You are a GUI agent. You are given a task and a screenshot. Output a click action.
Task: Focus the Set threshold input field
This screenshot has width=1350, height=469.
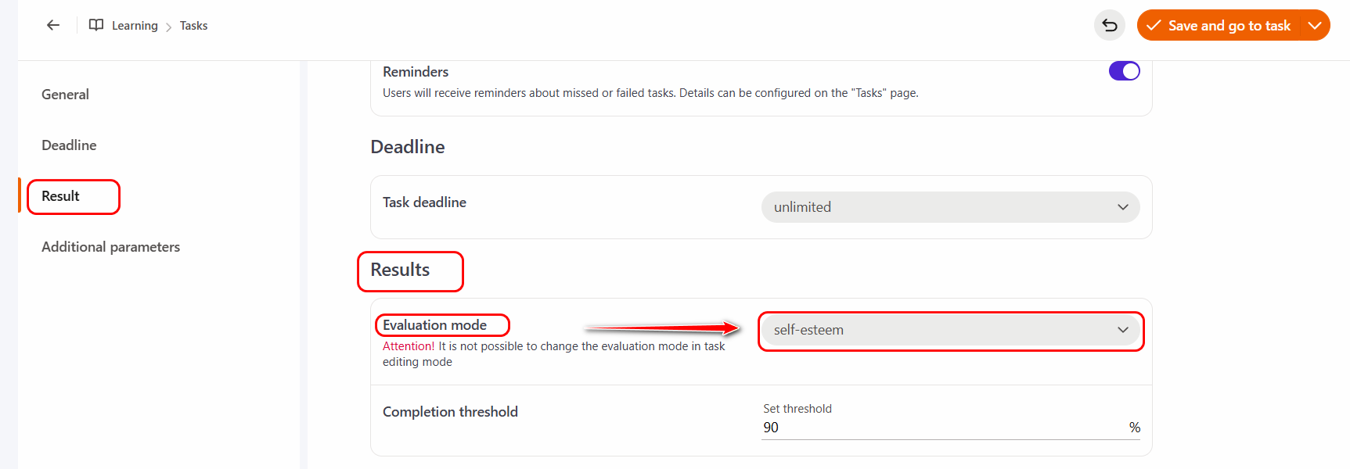pyautogui.click(x=939, y=428)
